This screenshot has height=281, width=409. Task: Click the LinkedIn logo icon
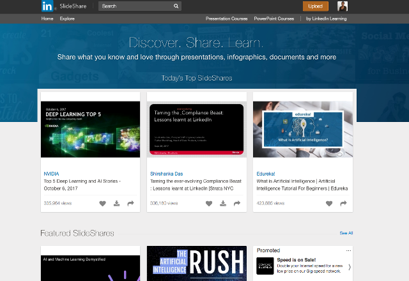47,6
